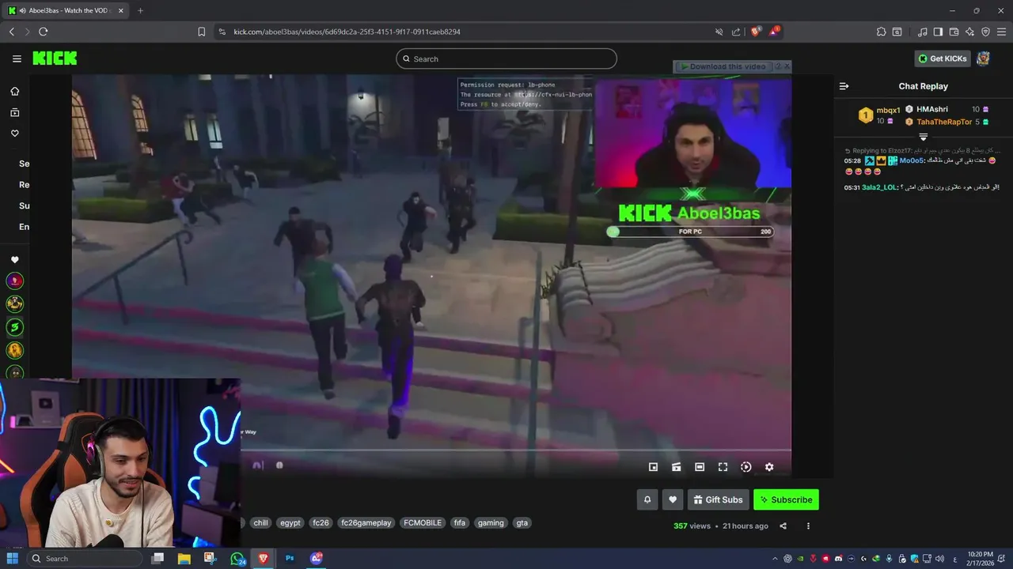The image size is (1013, 569).
Task: Open the Leo AI sparkle icon
Action: [969, 32]
